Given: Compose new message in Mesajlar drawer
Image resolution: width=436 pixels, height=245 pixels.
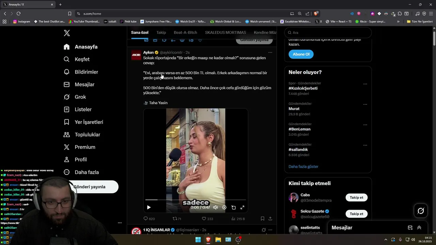Looking at the screenshot, I should pos(410,228).
